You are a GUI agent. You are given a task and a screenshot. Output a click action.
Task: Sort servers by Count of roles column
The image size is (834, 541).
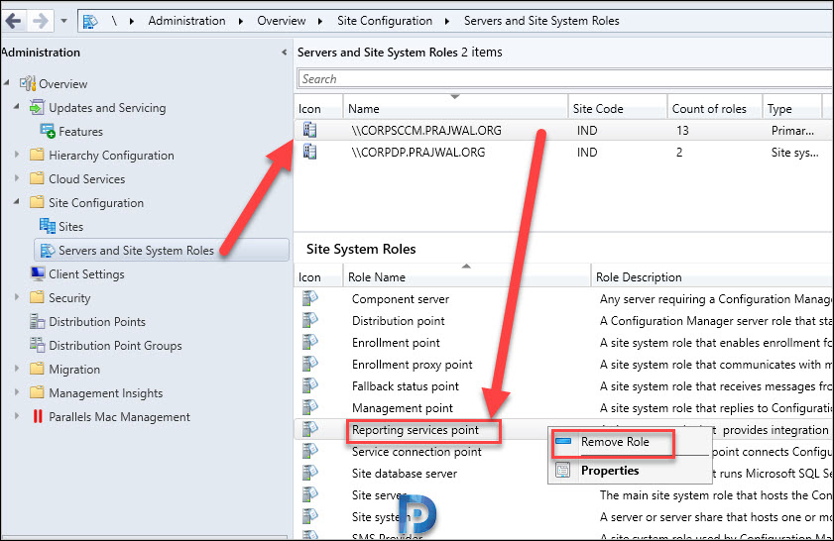[x=715, y=108]
